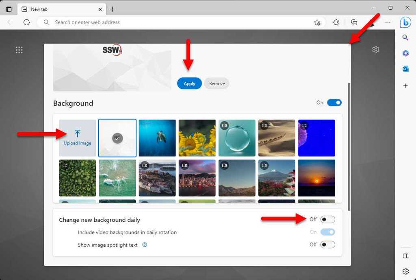Open the page layout grid launcher

19,50
